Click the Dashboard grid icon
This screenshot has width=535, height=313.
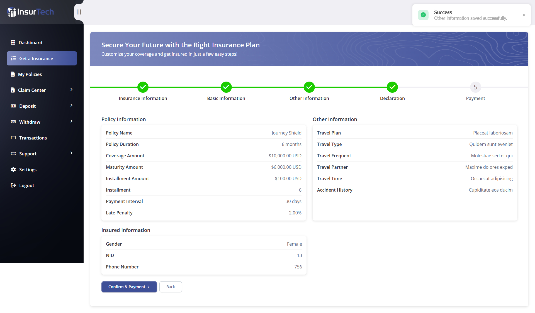click(13, 43)
